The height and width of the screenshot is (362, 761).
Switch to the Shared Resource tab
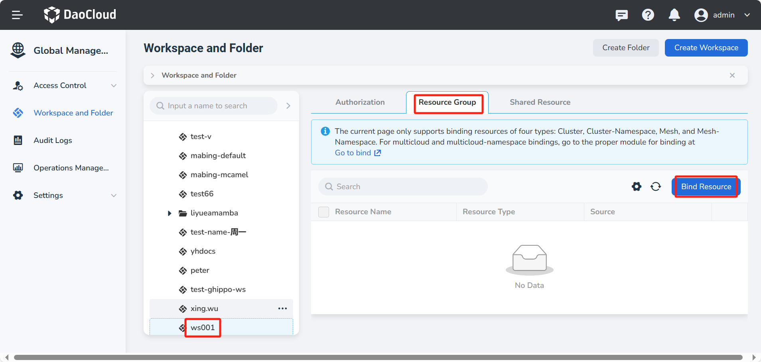point(540,102)
